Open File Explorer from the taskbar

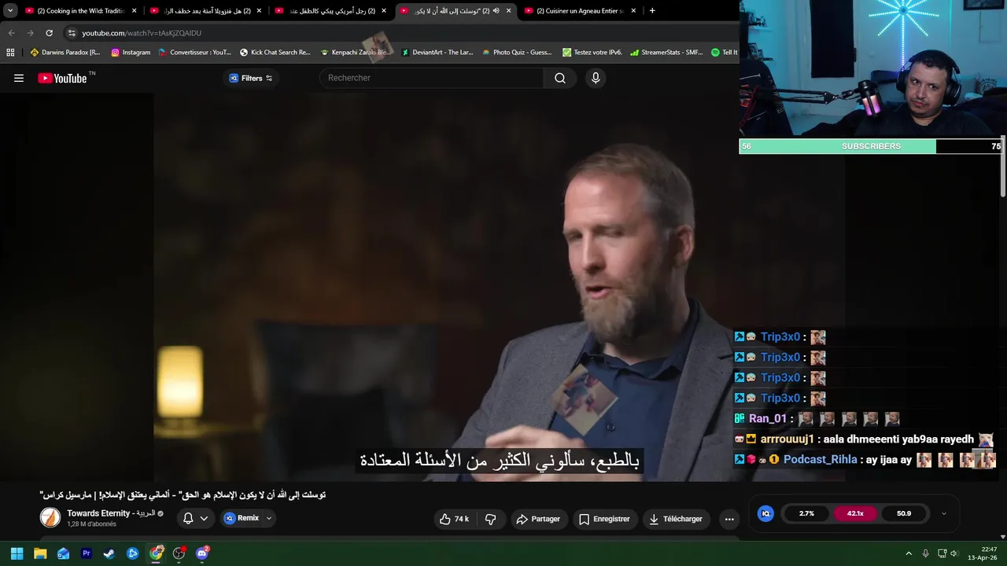coord(40,553)
